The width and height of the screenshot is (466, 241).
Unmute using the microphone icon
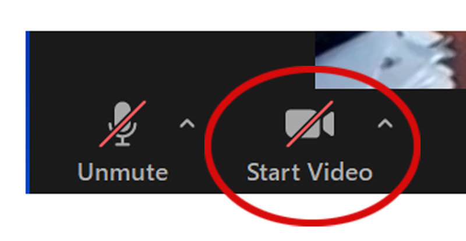[x=122, y=124]
